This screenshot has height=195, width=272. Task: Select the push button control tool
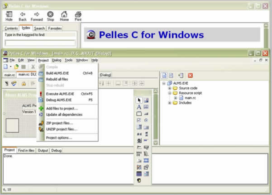click(146, 114)
